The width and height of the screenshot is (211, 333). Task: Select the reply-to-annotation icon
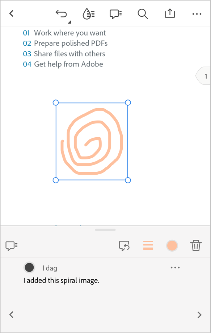(x=124, y=245)
